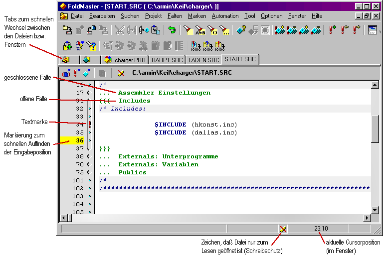The width and height of the screenshot is (383, 255).
Task: Click the last fold-minus stacked icon
Action: point(316,30)
